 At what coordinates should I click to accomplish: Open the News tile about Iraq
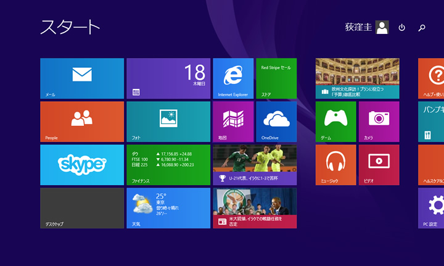pyautogui.click(x=255, y=208)
